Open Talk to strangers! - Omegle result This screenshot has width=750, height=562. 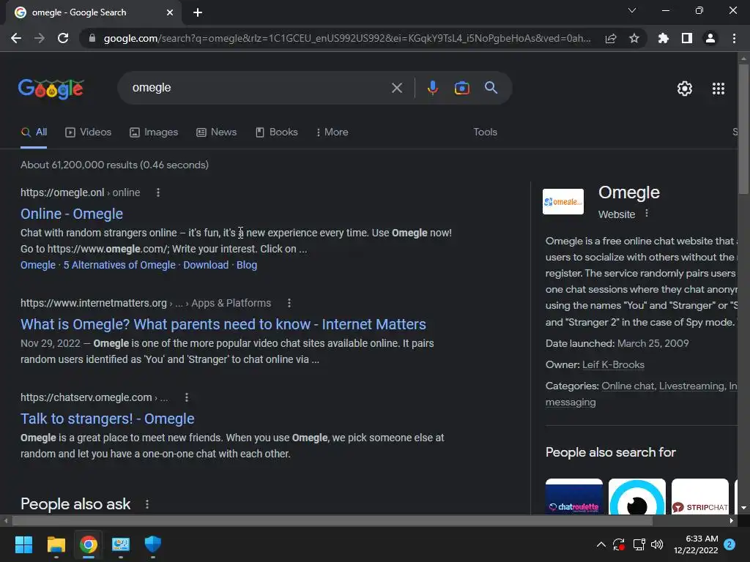point(107,419)
